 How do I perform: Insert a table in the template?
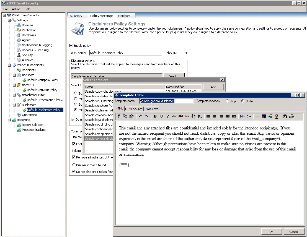pyautogui.click(x=264, y=116)
